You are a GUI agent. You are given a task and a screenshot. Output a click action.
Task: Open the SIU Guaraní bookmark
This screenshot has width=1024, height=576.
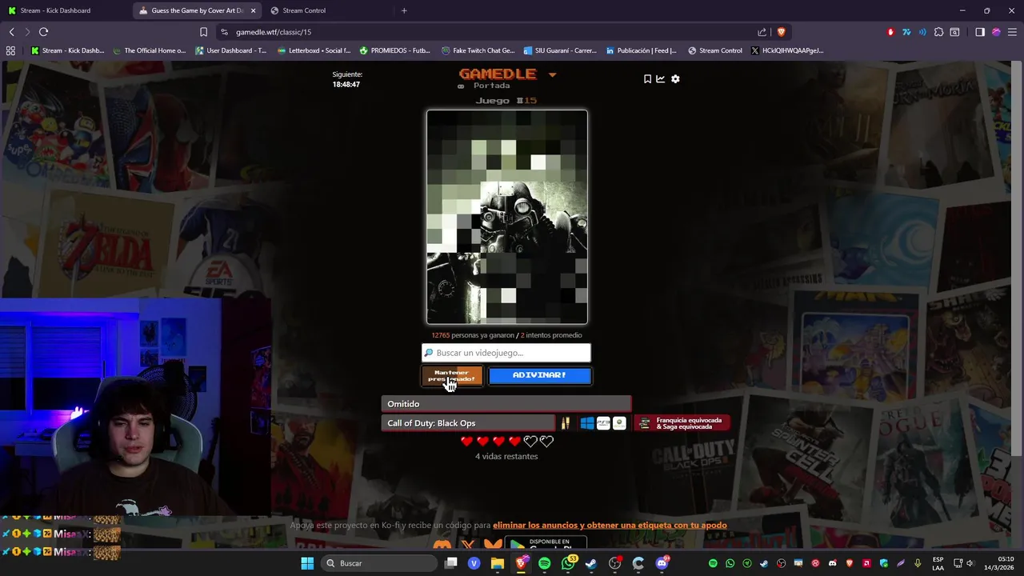point(560,50)
